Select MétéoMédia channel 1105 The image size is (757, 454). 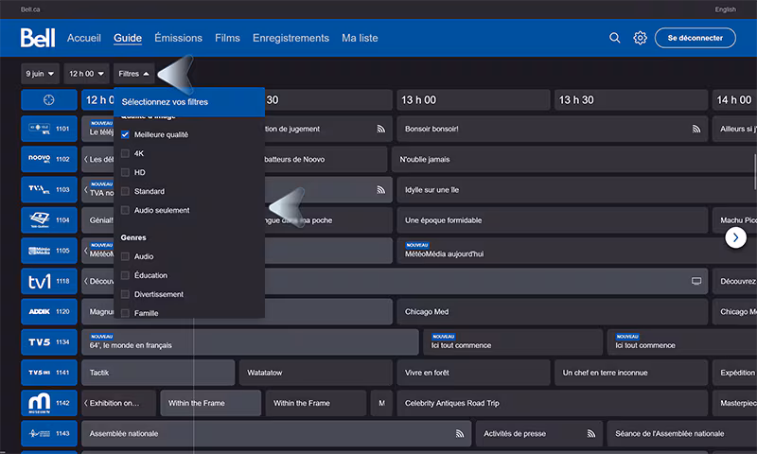(x=49, y=251)
